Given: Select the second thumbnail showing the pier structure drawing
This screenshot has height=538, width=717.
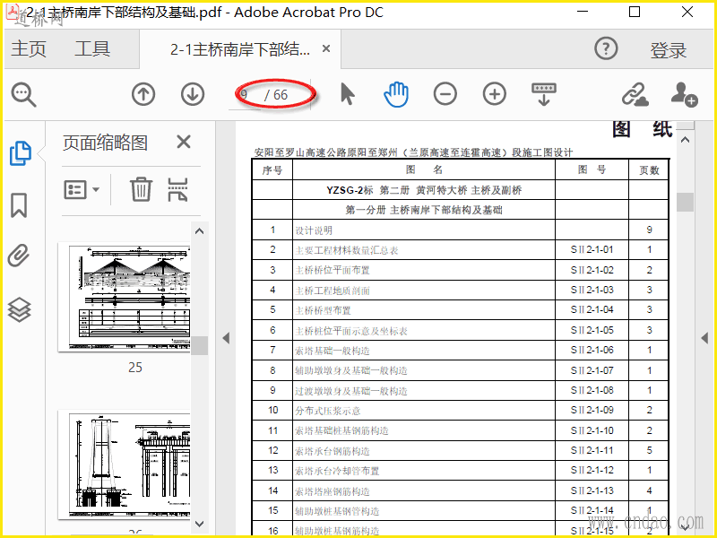Looking at the screenshot, I should [x=125, y=464].
